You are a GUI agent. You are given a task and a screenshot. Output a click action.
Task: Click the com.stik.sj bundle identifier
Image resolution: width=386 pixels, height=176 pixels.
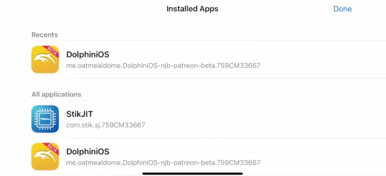coord(106,125)
